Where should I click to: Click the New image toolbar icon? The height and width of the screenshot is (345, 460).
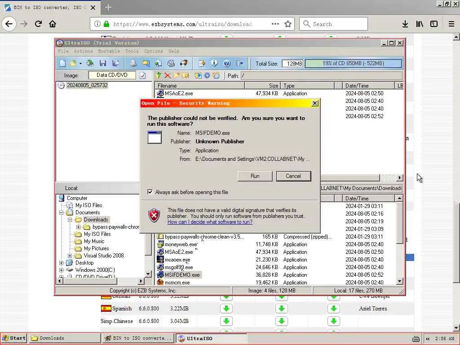pos(63,63)
